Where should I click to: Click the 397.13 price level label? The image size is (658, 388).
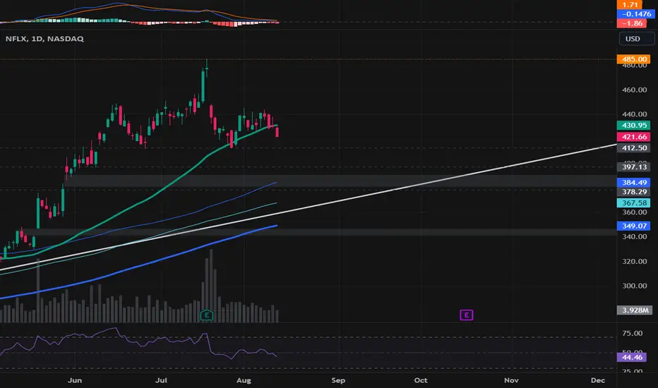(634, 167)
